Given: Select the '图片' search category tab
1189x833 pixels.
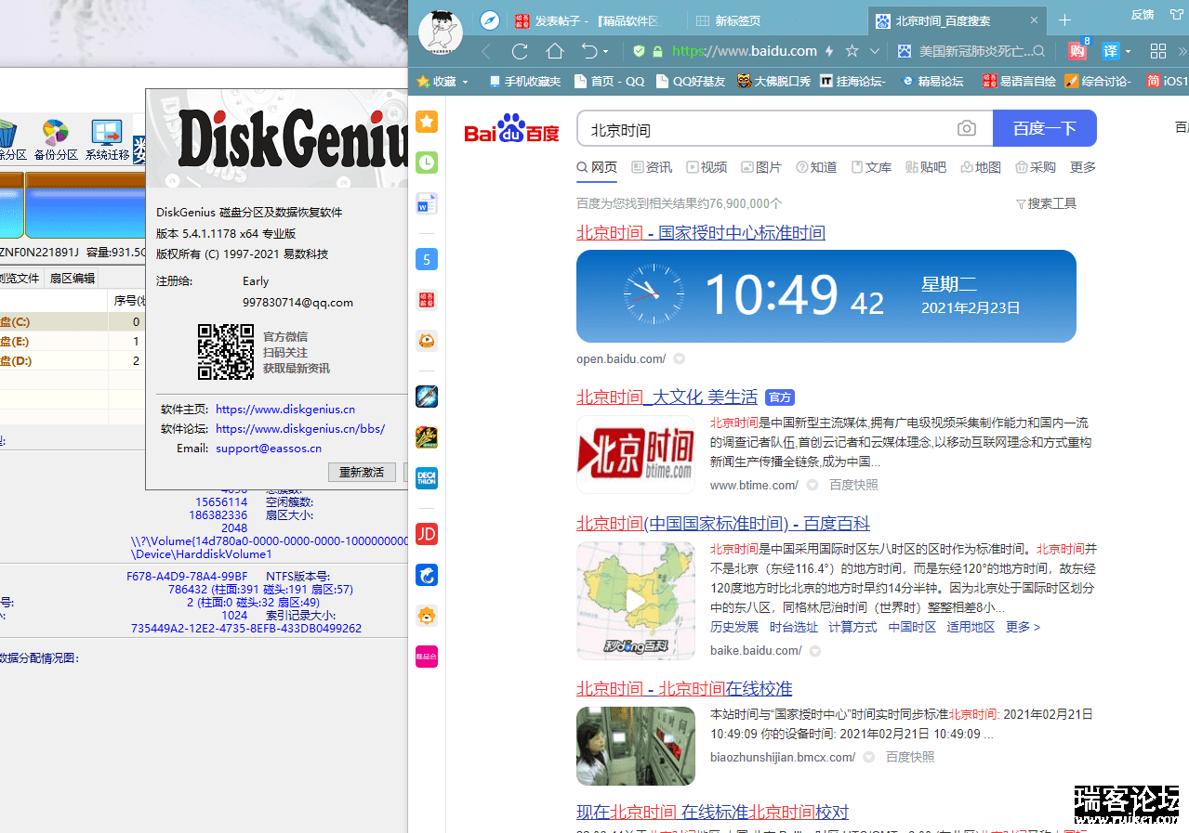Looking at the screenshot, I should coord(761,167).
